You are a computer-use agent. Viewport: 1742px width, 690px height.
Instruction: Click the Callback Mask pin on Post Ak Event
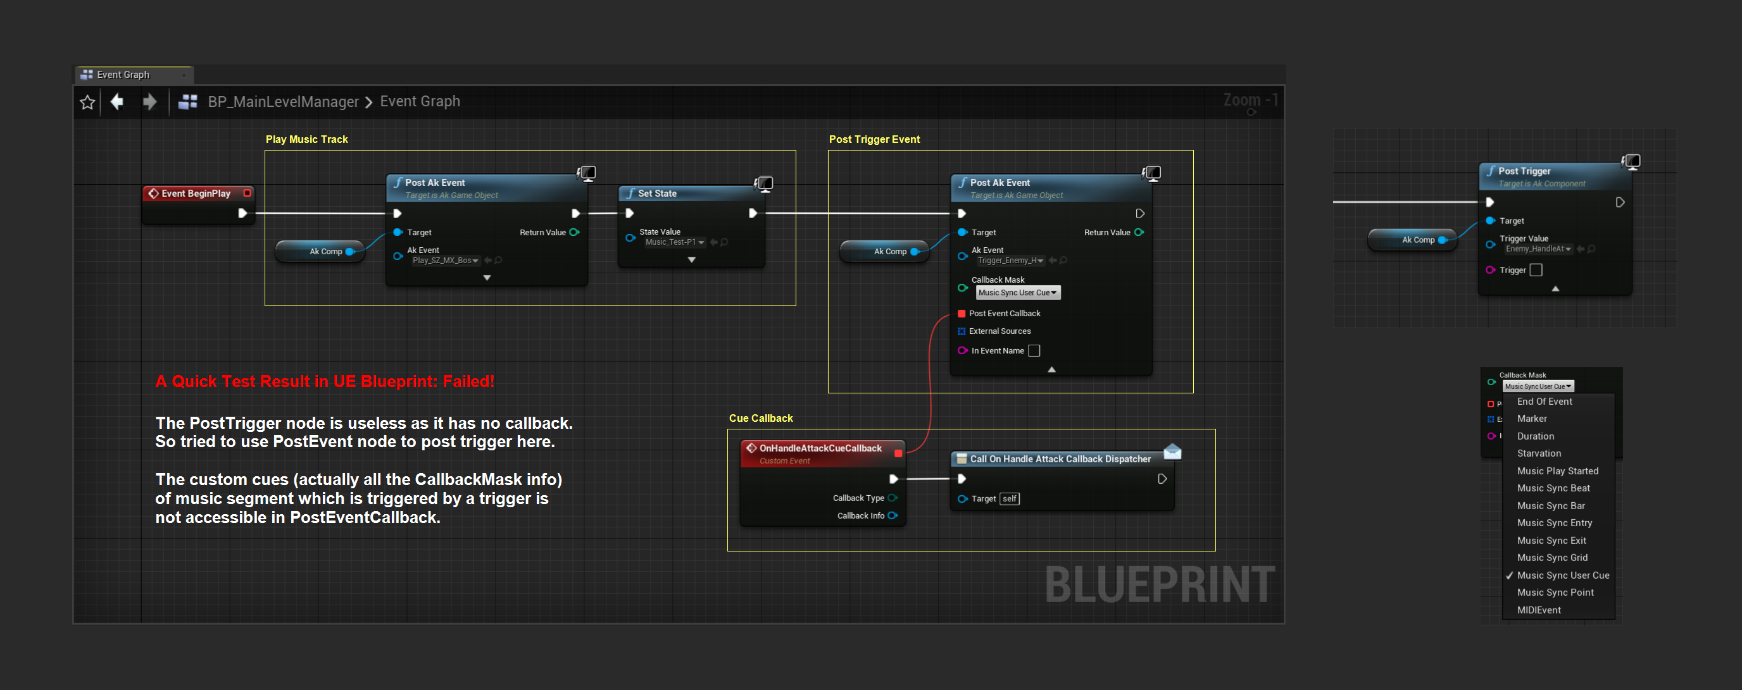pyautogui.click(x=962, y=288)
